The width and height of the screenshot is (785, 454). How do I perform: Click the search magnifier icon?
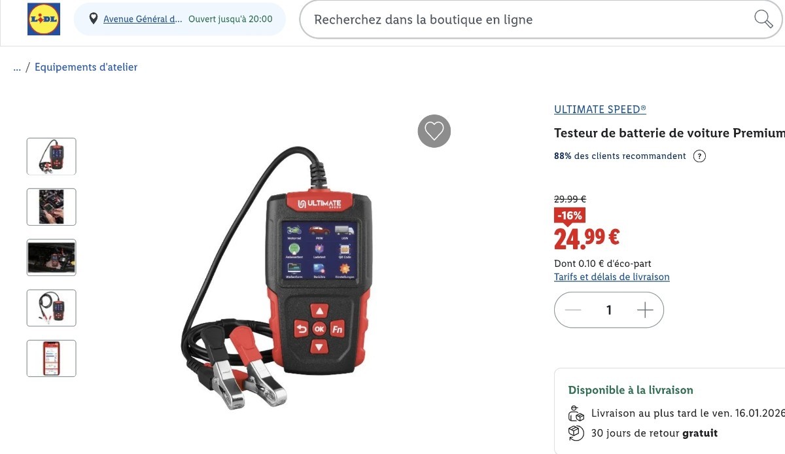pyautogui.click(x=763, y=19)
